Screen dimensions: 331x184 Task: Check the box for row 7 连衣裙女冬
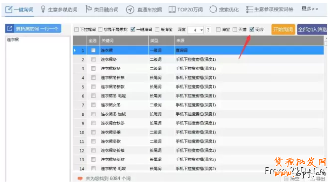(x=93, y=105)
